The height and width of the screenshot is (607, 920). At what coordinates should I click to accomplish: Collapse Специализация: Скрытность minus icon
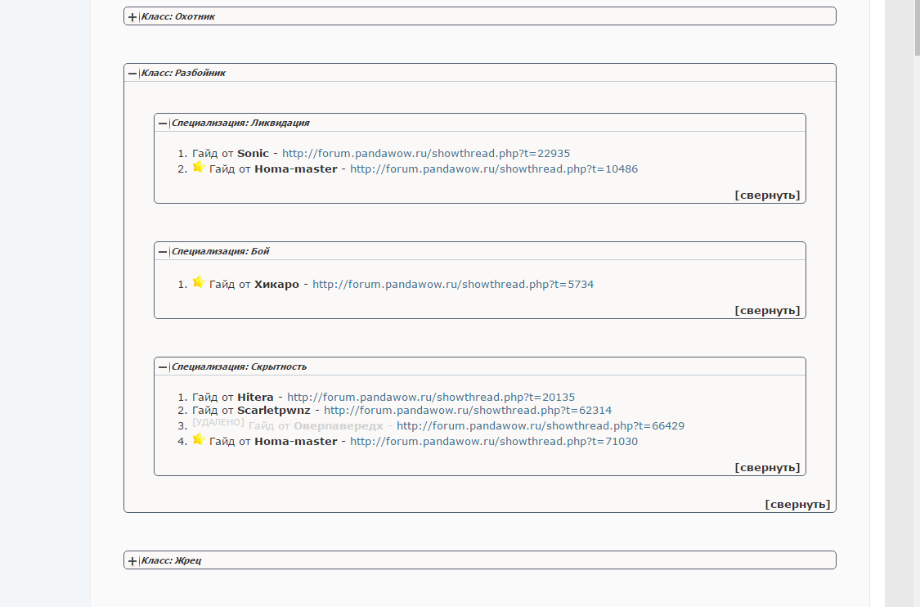click(163, 366)
